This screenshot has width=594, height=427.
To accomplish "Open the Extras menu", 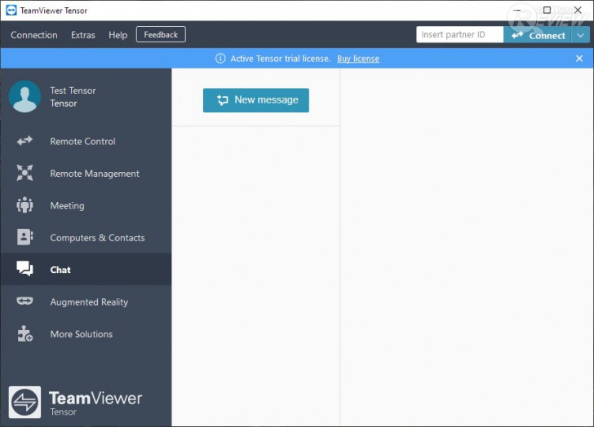I will pos(83,35).
